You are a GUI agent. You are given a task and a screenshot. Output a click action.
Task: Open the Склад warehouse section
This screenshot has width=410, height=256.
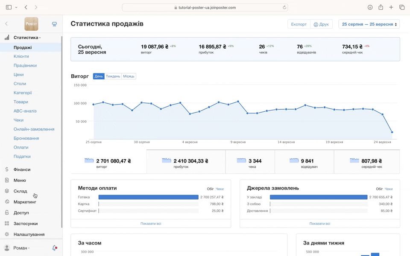coord(20,191)
